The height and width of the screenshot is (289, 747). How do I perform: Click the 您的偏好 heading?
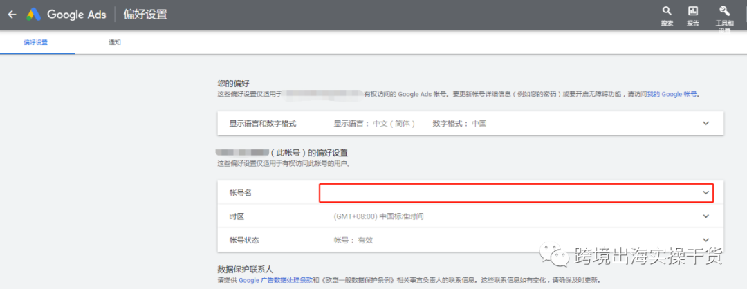[x=234, y=84]
